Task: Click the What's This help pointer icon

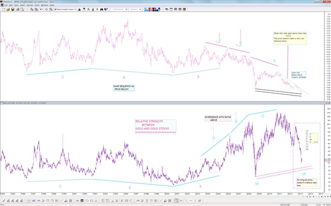Action: click(106, 10)
